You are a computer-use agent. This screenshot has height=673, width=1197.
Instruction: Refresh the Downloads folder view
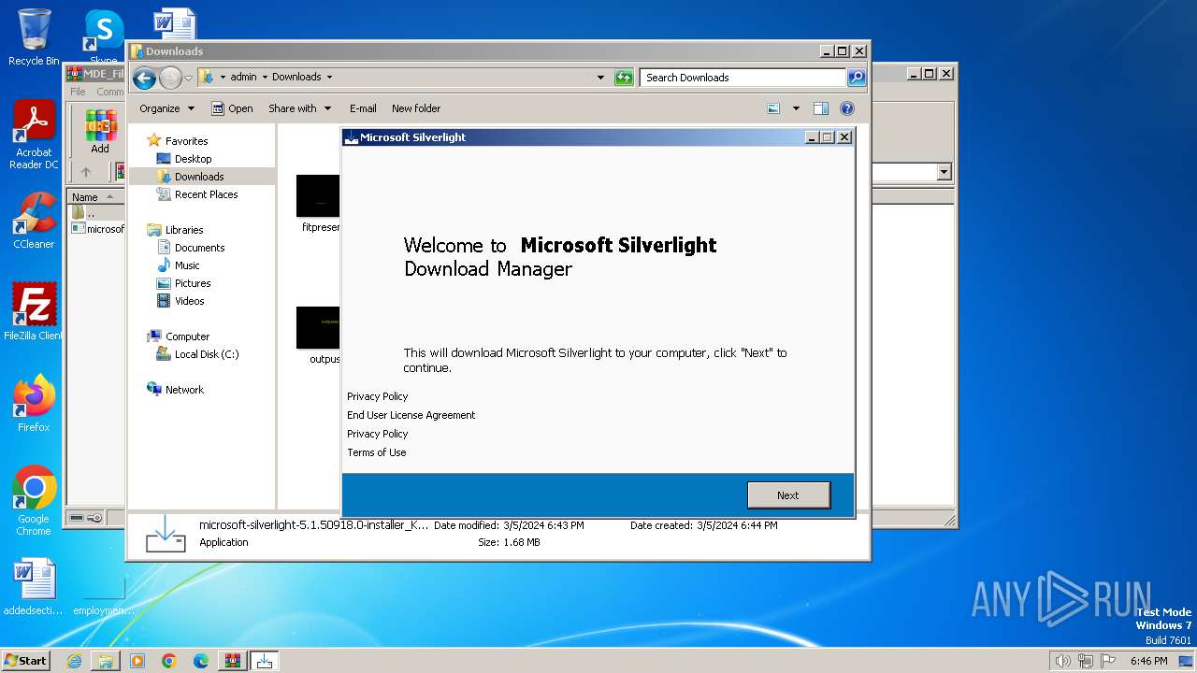[x=624, y=78]
